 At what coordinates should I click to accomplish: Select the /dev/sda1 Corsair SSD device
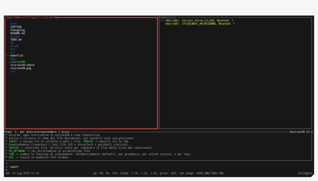[199, 21]
